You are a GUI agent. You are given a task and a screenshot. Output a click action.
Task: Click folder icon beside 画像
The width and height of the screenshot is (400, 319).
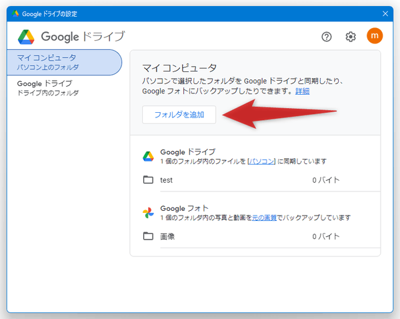pos(148,236)
